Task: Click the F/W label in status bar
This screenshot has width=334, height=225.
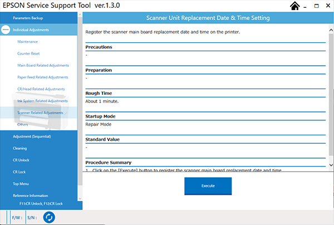Action: (x=17, y=218)
